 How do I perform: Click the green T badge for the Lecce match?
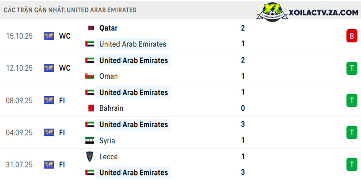pyautogui.click(x=352, y=164)
